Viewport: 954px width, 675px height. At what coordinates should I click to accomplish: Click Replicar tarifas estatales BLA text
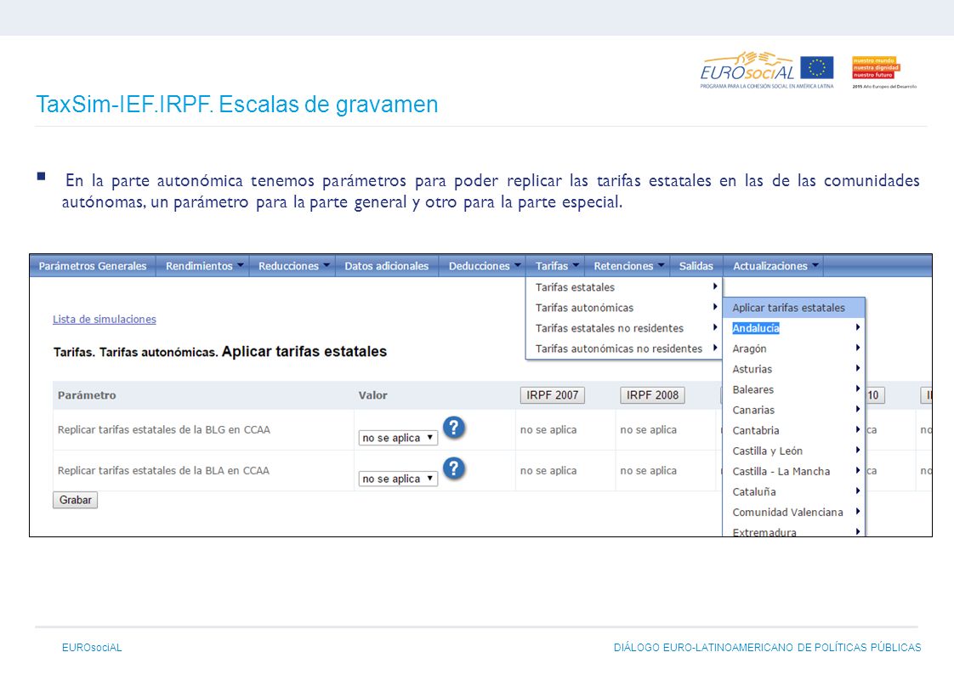[x=163, y=470]
